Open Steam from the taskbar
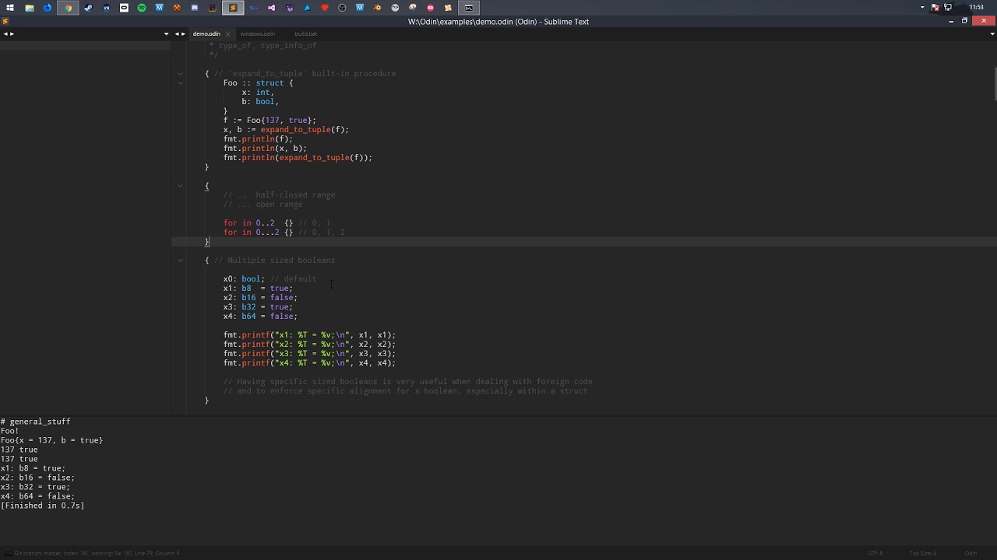The height and width of the screenshot is (560, 997). pyautogui.click(x=88, y=8)
